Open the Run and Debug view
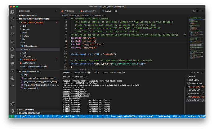The height and width of the screenshot is (130, 214). tap(12, 34)
